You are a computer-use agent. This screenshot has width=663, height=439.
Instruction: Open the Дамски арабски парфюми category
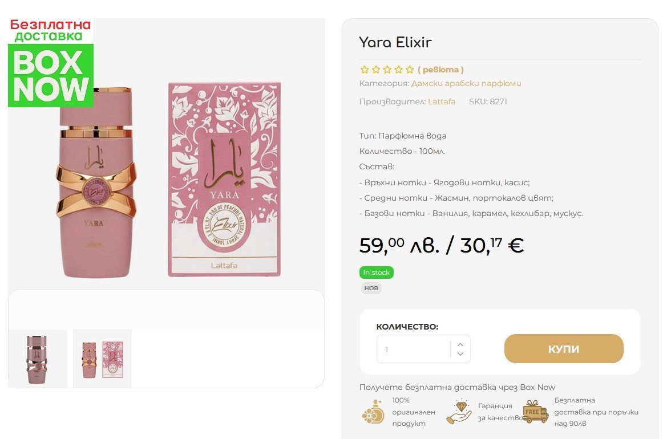click(466, 83)
